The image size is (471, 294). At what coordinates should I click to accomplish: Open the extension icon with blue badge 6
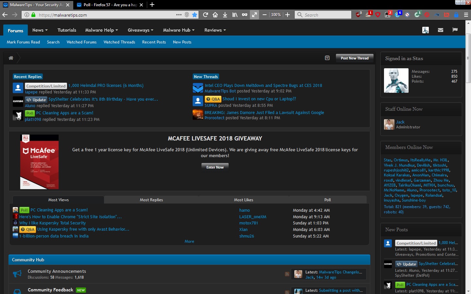(x=398, y=14)
